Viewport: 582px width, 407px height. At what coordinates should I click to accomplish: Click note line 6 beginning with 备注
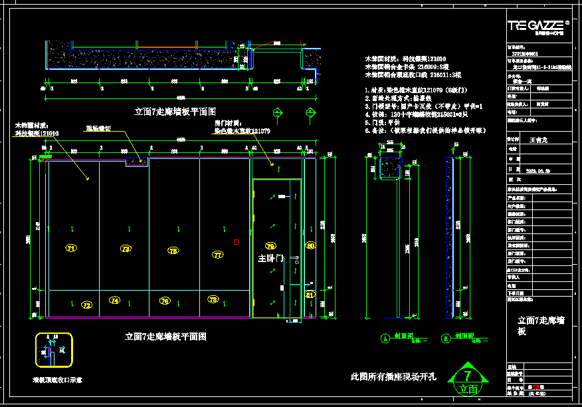click(425, 130)
